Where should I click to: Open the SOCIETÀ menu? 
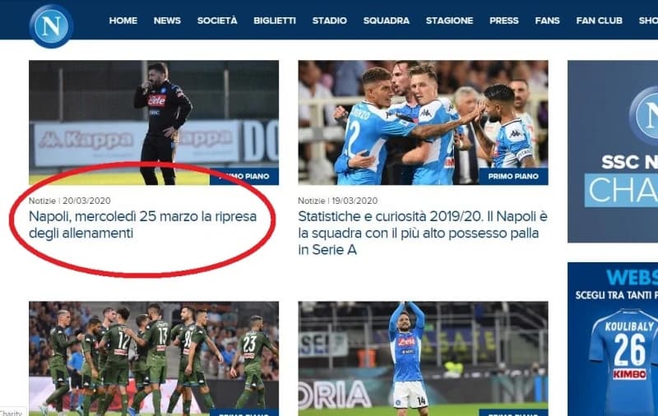click(217, 21)
